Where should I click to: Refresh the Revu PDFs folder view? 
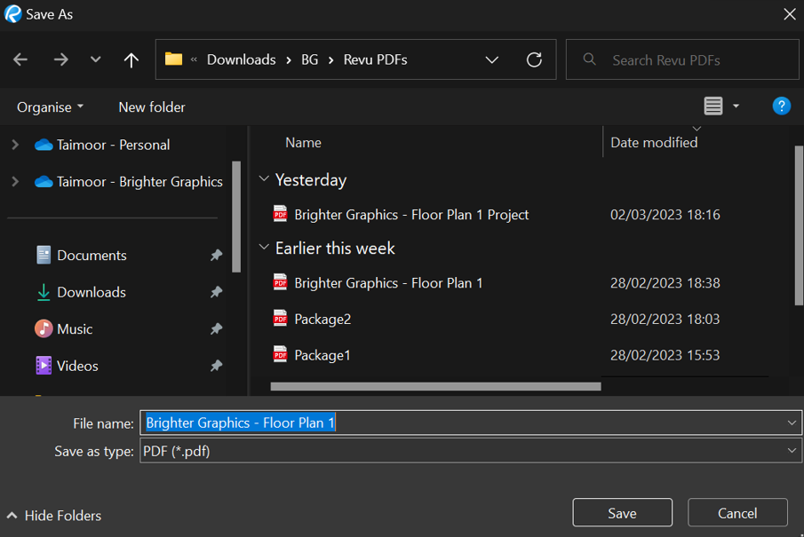534,59
